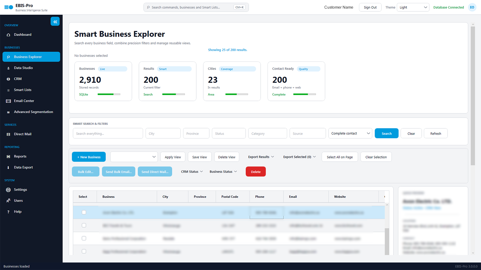Click the Sign Out button
The image size is (481, 270).
coord(370,7)
